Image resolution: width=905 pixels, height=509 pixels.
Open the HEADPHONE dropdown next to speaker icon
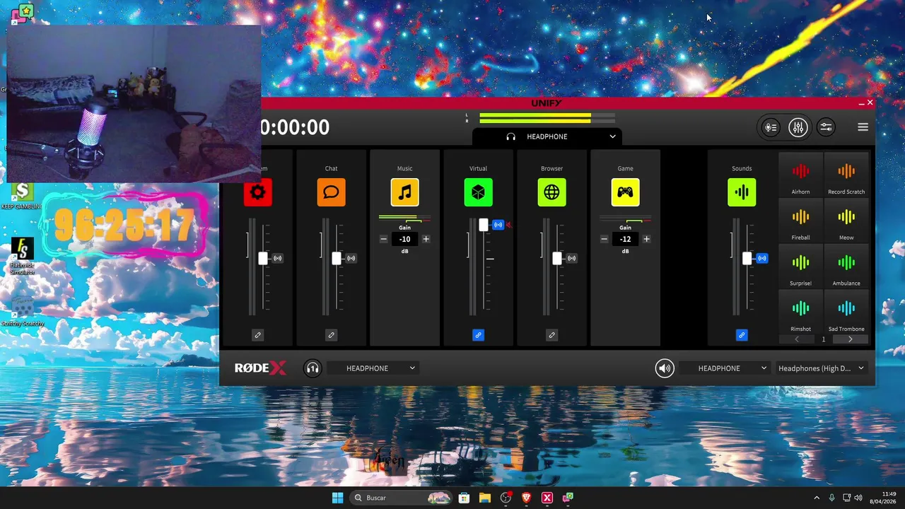point(725,368)
